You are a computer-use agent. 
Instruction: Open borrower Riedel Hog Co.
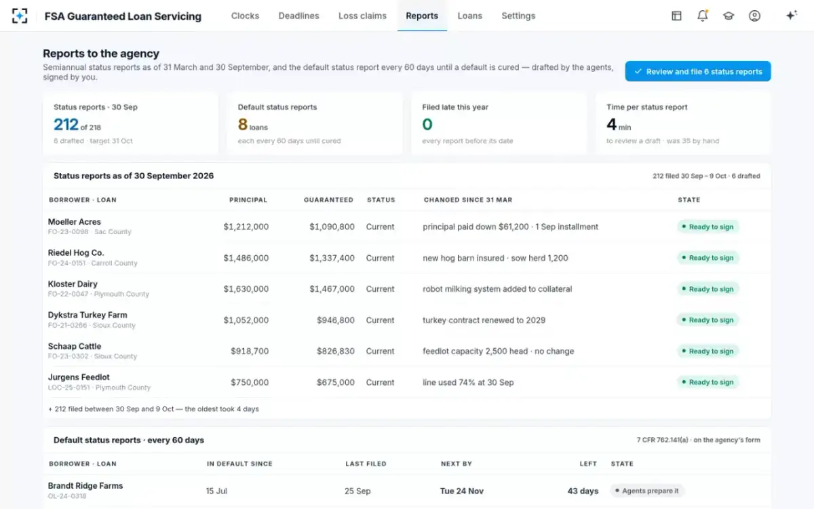pos(76,253)
